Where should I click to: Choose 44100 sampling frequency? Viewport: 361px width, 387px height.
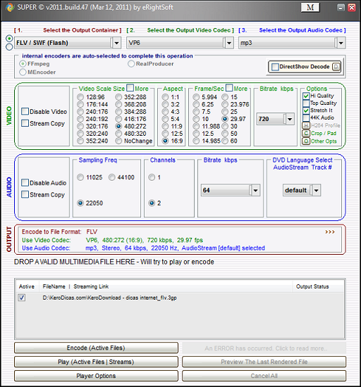click(x=112, y=177)
